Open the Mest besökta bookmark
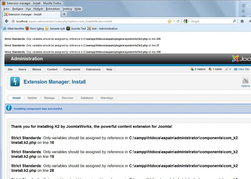This screenshot has width=251, height=179. click(x=13, y=29)
